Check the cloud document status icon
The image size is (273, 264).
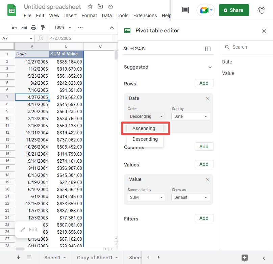[x=110, y=7]
